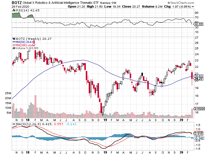
Task: Click the 42.65 RSI value tag on axis
Action: coord(199,24)
